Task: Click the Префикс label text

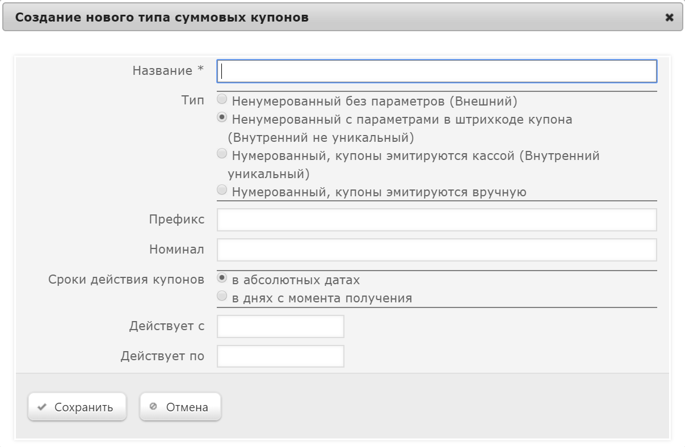Action: tap(177, 220)
